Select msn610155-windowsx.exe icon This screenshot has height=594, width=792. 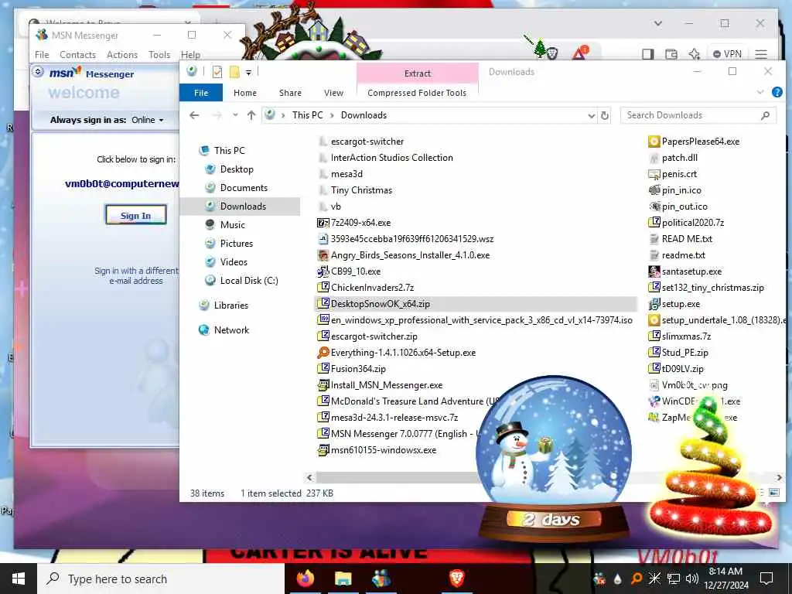tap(323, 450)
